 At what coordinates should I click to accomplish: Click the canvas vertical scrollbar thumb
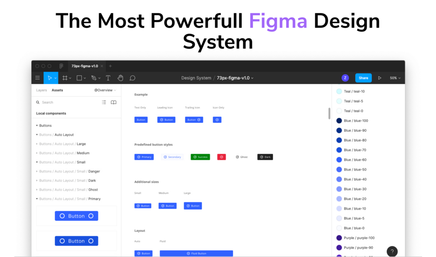[x=329, y=113]
